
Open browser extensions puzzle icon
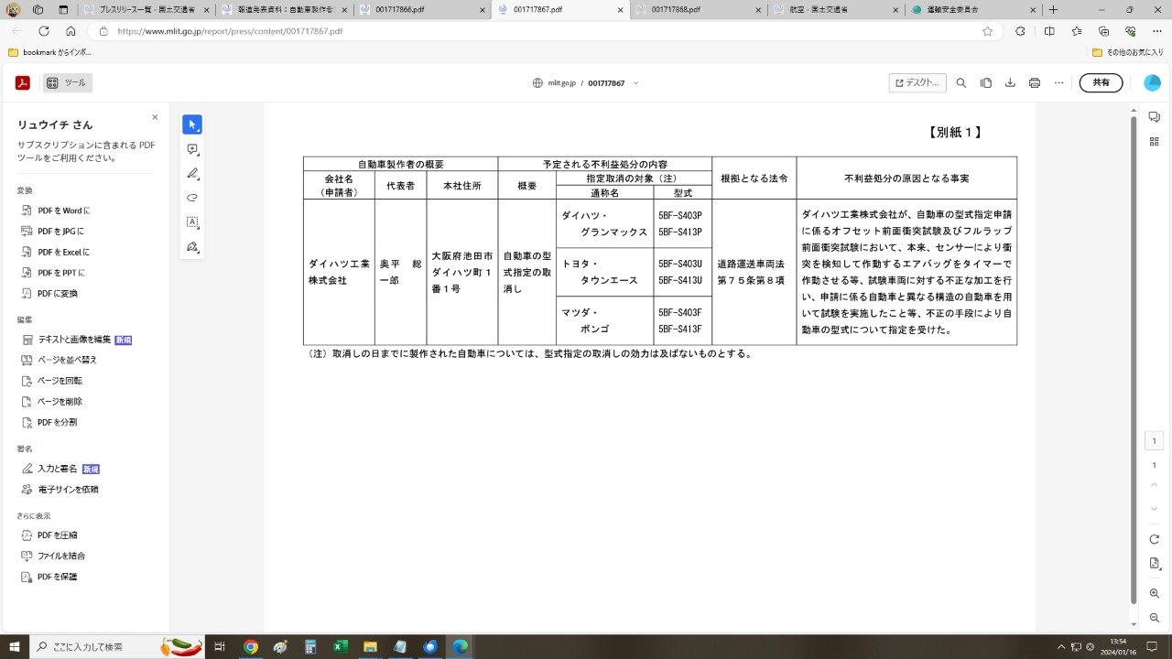[1020, 30]
